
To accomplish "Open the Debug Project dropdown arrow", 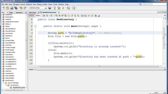I will coord(71,8).
